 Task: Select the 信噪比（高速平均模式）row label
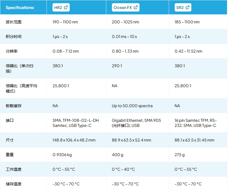click(22, 88)
